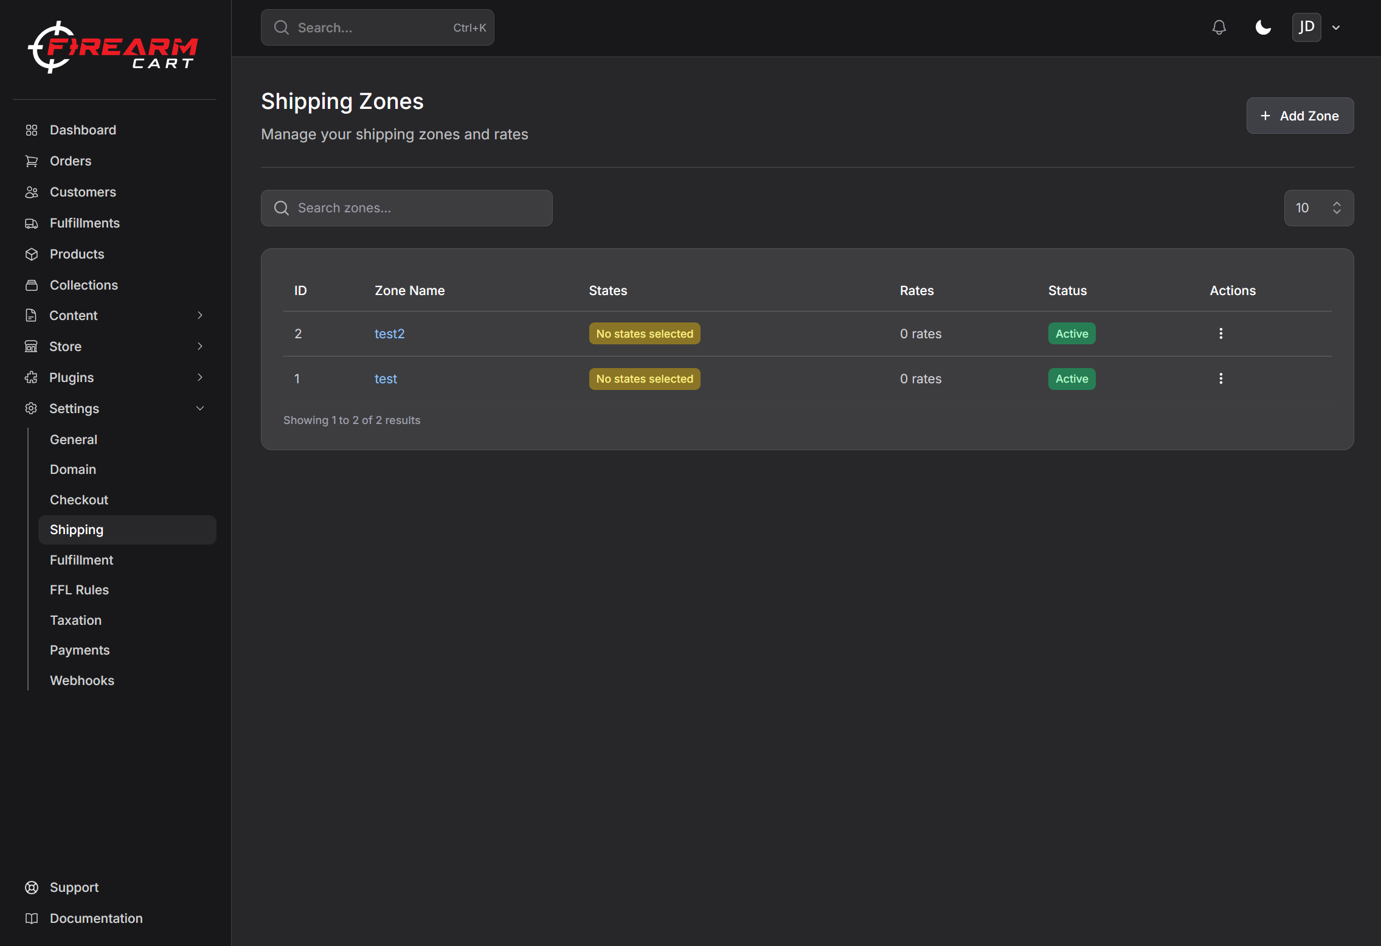Expand the Store submenu chevron

click(200, 346)
